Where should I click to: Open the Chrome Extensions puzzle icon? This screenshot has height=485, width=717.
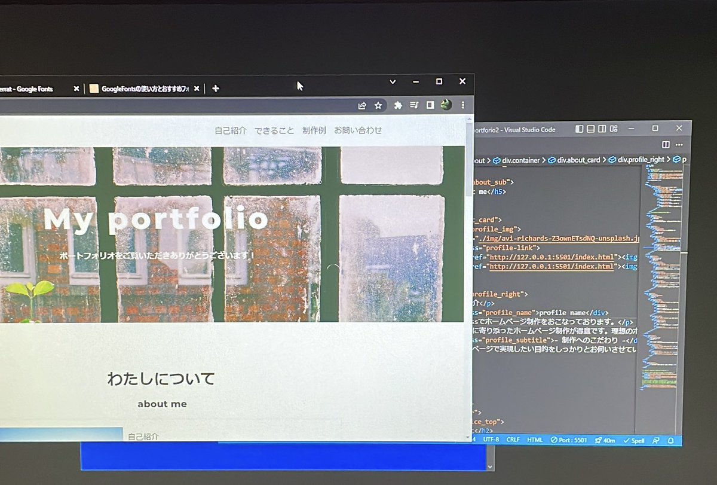[398, 105]
